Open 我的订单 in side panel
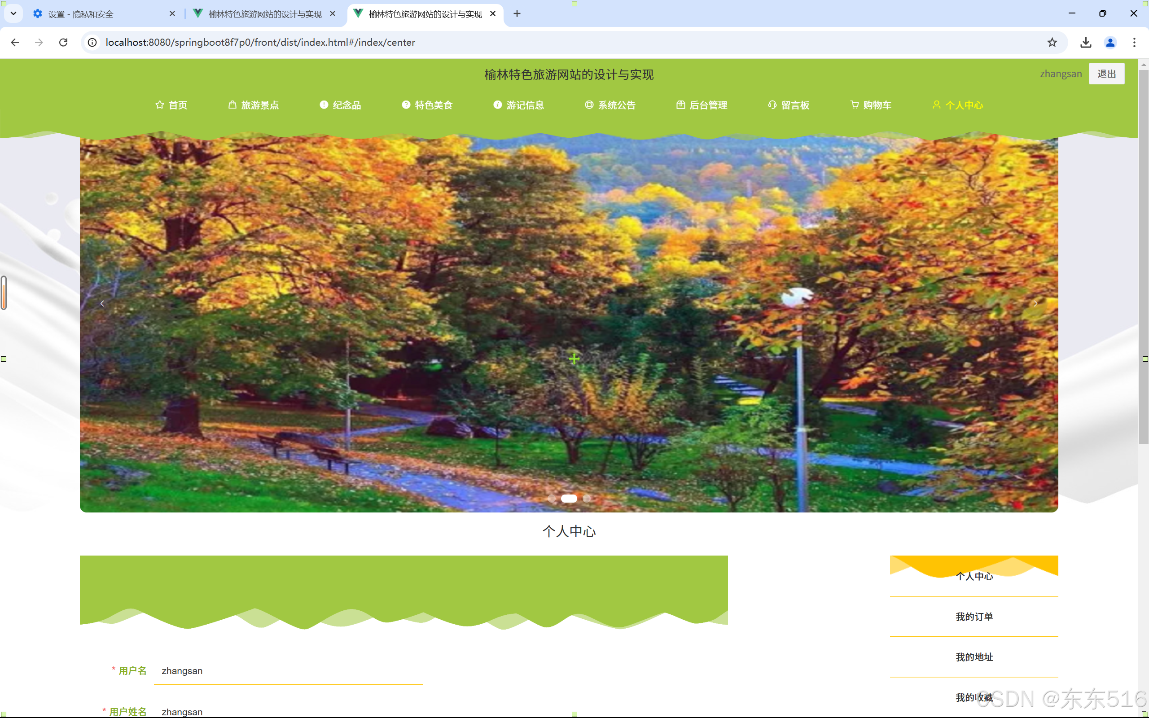Image resolution: width=1149 pixels, height=718 pixels. point(974,617)
